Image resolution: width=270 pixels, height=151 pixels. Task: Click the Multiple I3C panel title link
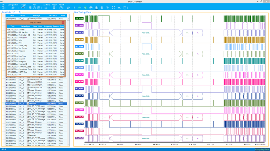8,12
